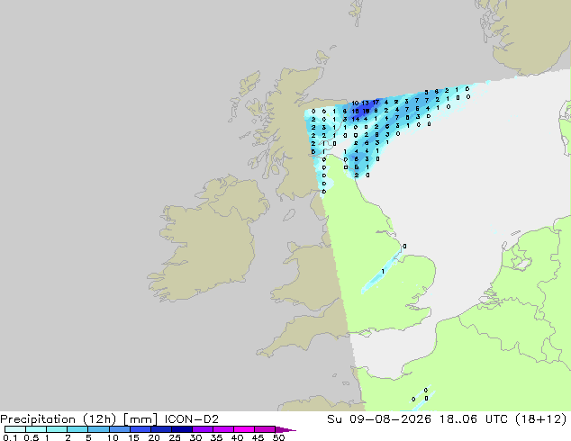This screenshot has width=571, height=441.
Task: Select the 45–50 mm legend color swatch
Action: coord(265,429)
